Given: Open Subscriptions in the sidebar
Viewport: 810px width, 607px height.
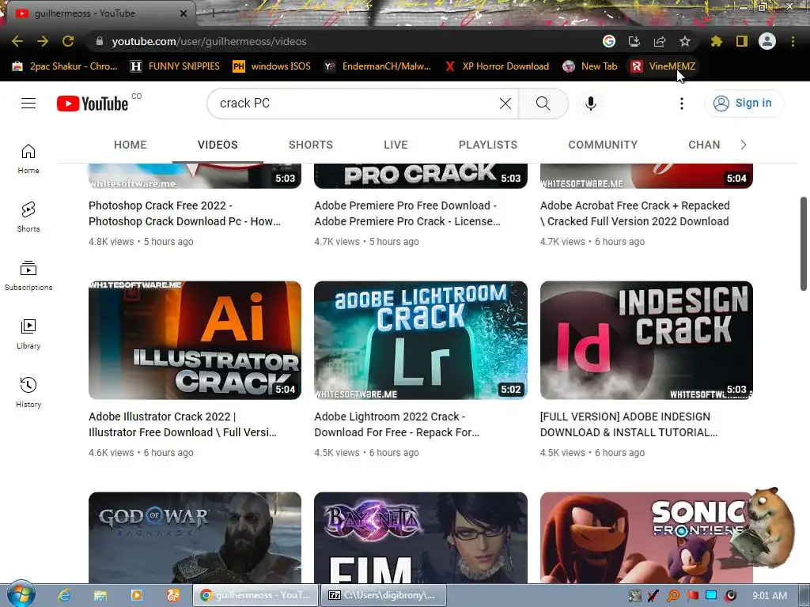Looking at the screenshot, I should coord(28,276).
